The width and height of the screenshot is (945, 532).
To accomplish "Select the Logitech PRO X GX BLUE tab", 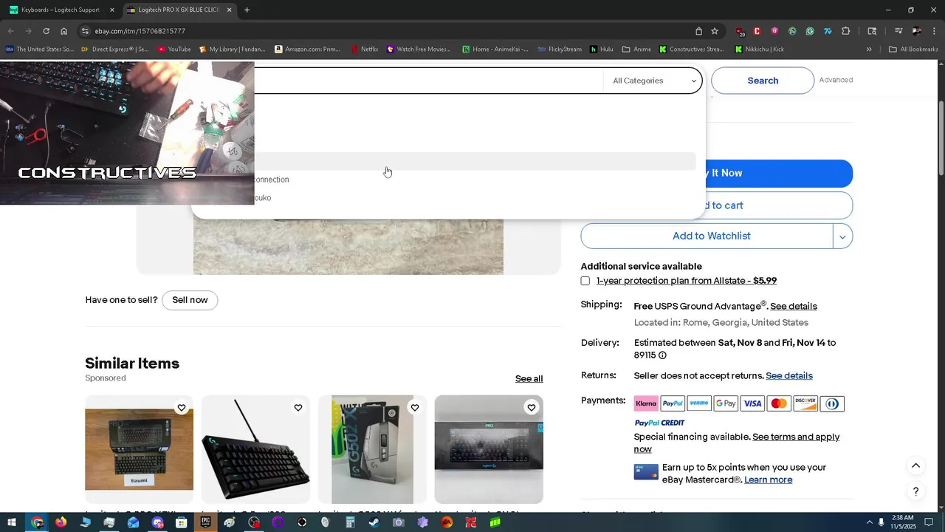I will click(x=179, y=10).
